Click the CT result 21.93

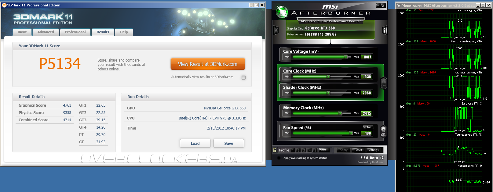[x=101, y=142]
